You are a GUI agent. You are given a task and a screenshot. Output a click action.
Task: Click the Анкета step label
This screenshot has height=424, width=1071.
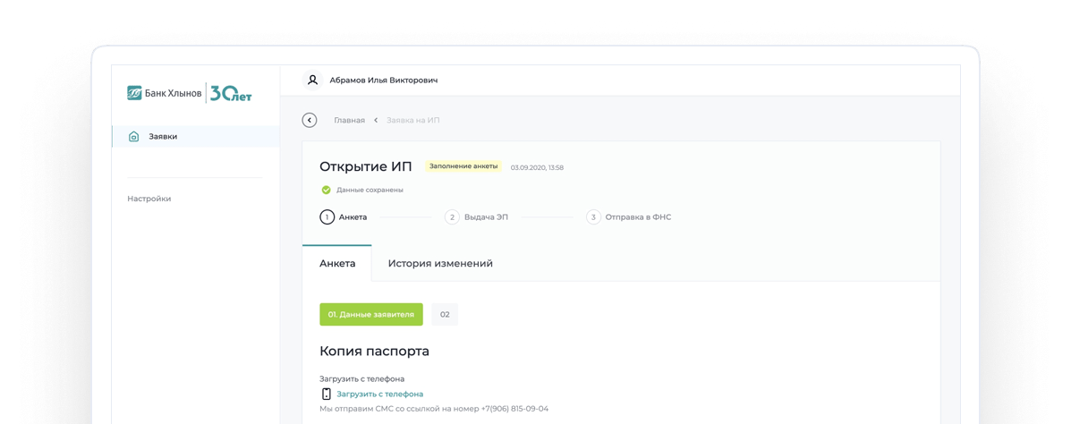[x=353, y=217]
